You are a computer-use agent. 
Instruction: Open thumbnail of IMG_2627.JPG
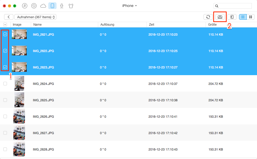click(19, 133)
